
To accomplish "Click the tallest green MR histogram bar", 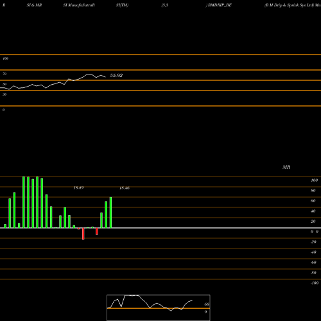I will (x=24, y=202).
